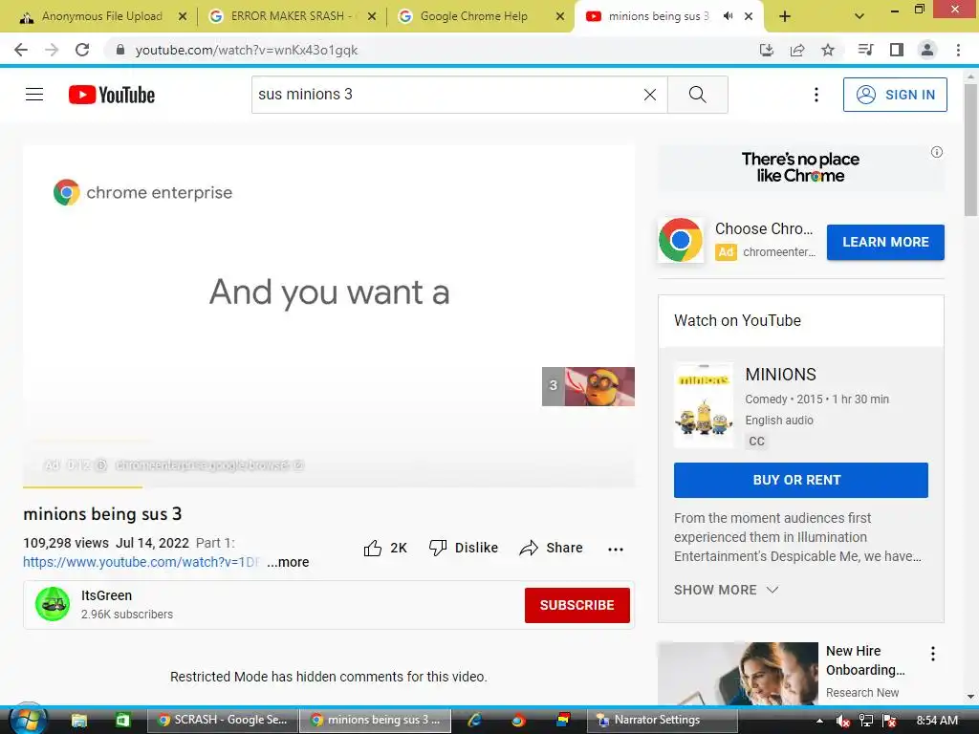979x734 pixels.
Task: View site information padlock icon
Action: pos(120,50)
